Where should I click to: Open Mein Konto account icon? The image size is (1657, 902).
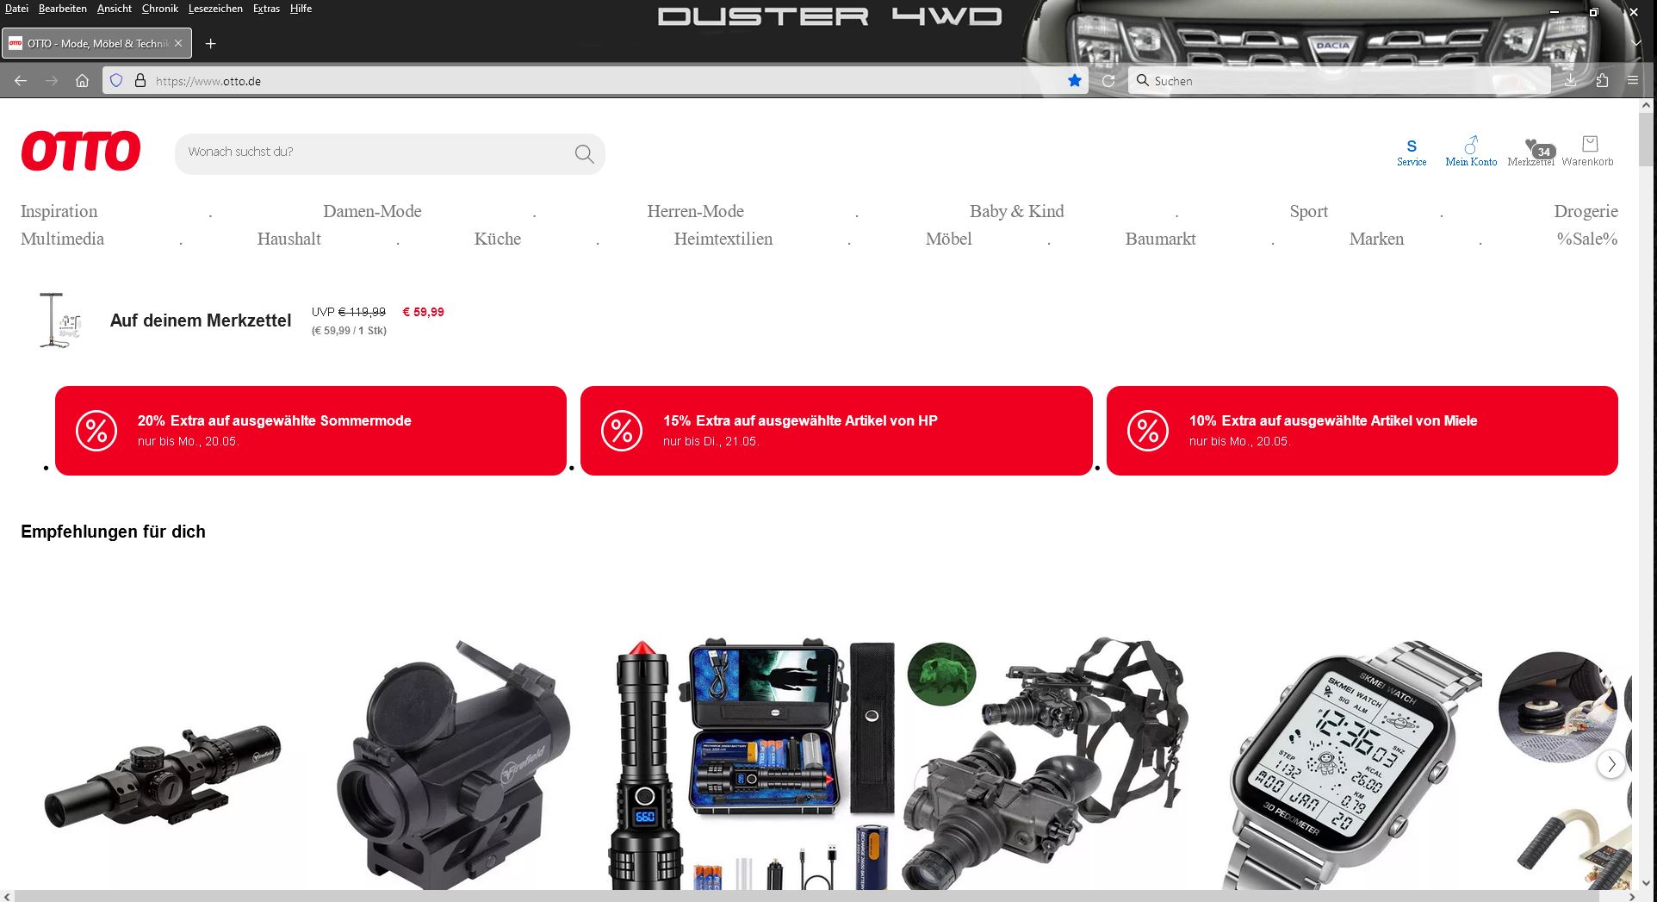click(x=1471, y=152)
